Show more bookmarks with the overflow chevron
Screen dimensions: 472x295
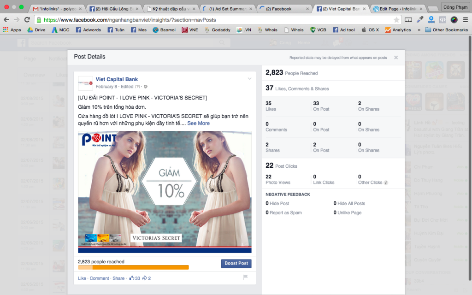[x=419, y=30]
